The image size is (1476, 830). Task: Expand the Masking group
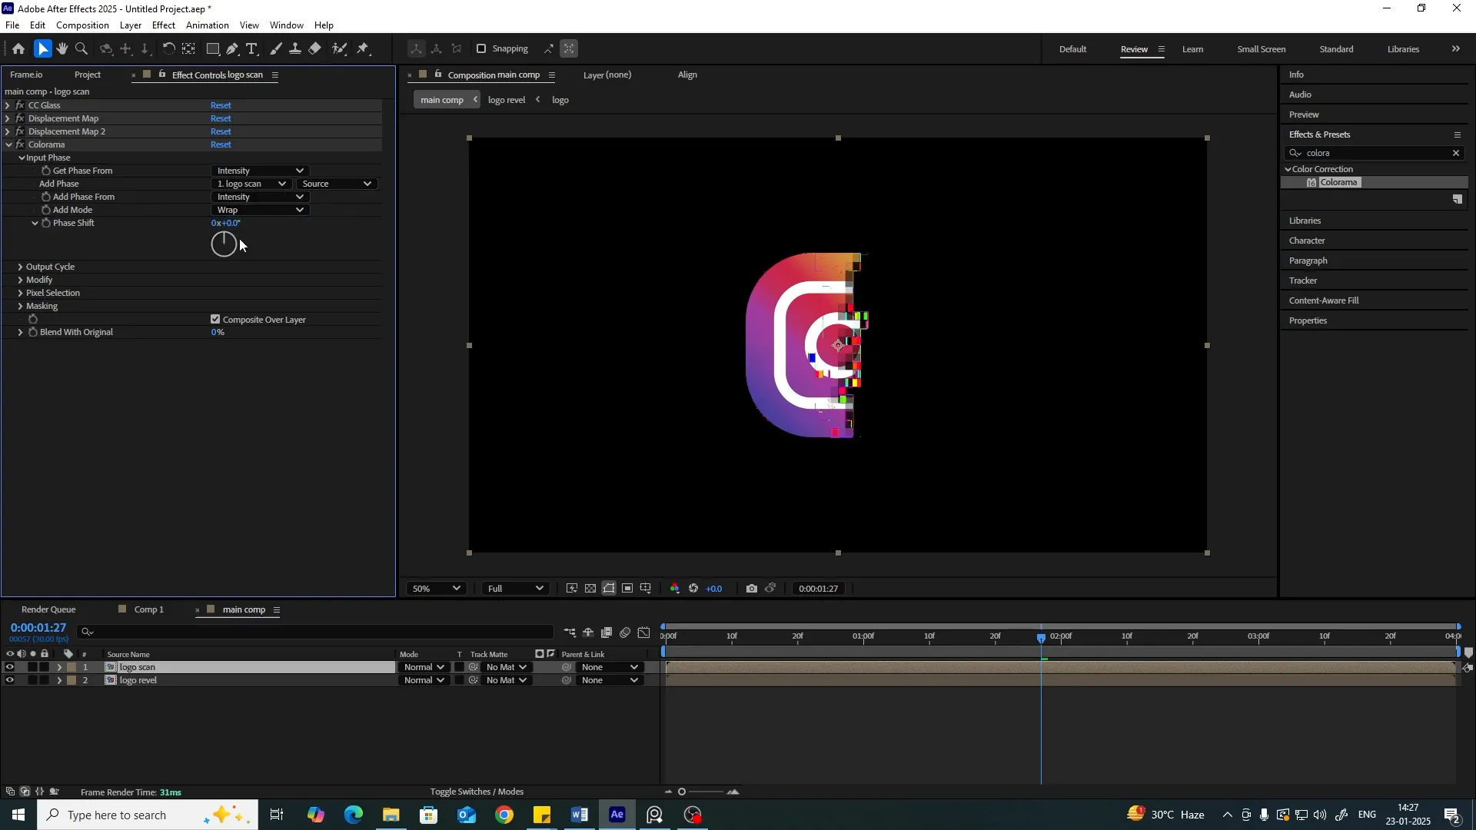(20, 306)
